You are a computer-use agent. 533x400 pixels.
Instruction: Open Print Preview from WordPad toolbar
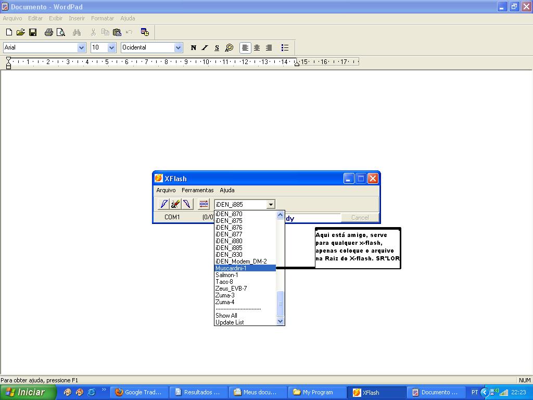click(60, 32)
